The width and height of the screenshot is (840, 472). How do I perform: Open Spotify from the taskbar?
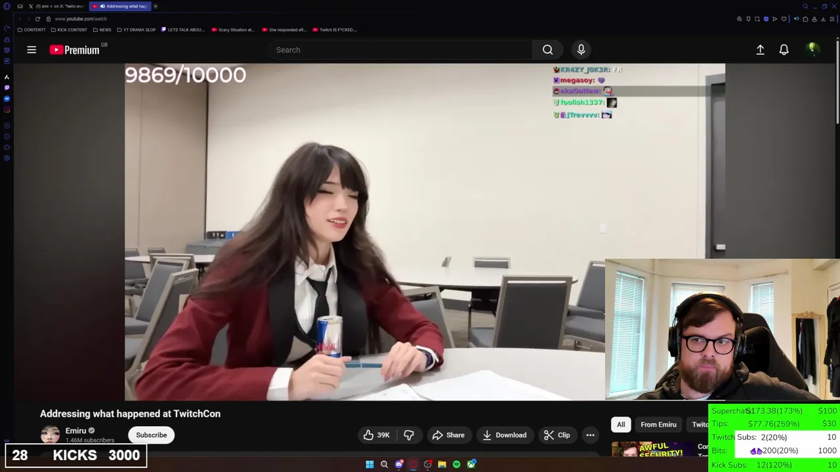457,464
